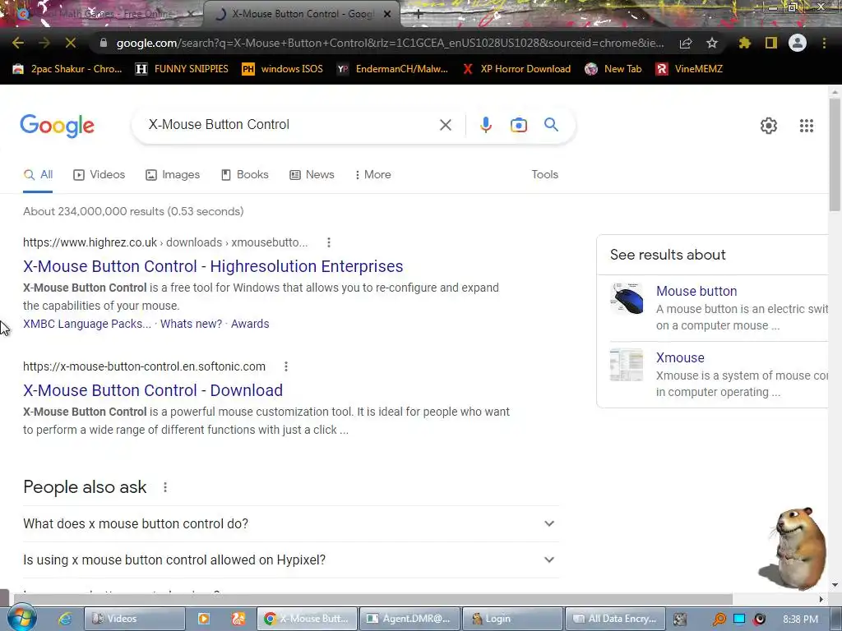Image resolution: width=842 pixels, height=631 pixels.
Task: Click the share page icon in address bar
Action: [x=685, y=43]
